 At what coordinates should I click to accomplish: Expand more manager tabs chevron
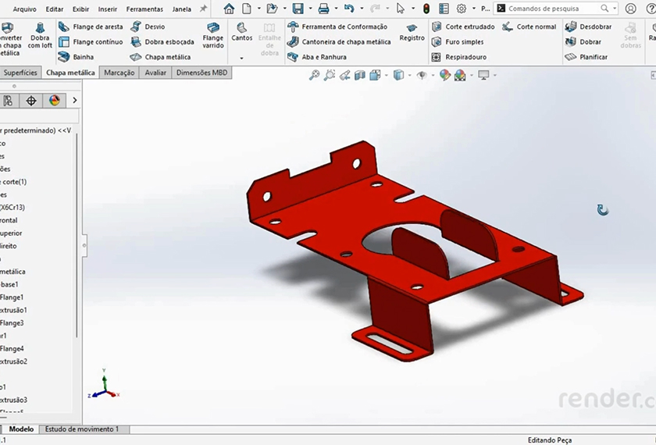75,101
